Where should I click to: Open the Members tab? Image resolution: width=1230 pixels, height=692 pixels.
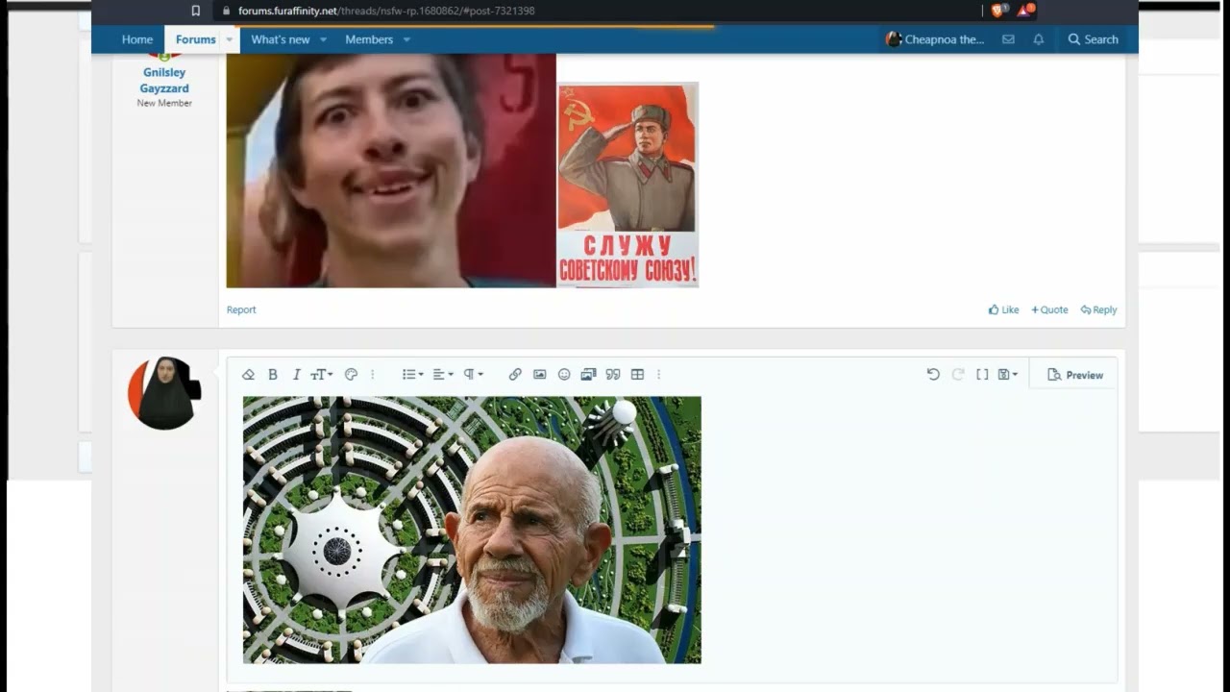[x=369, y=39]
